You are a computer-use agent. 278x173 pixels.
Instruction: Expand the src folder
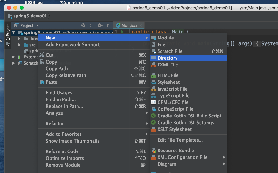(20, 45)
